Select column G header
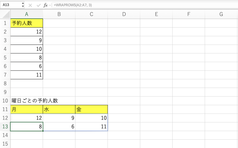The width and height of the screenshot is (238, 148). [x=221, y=14]
